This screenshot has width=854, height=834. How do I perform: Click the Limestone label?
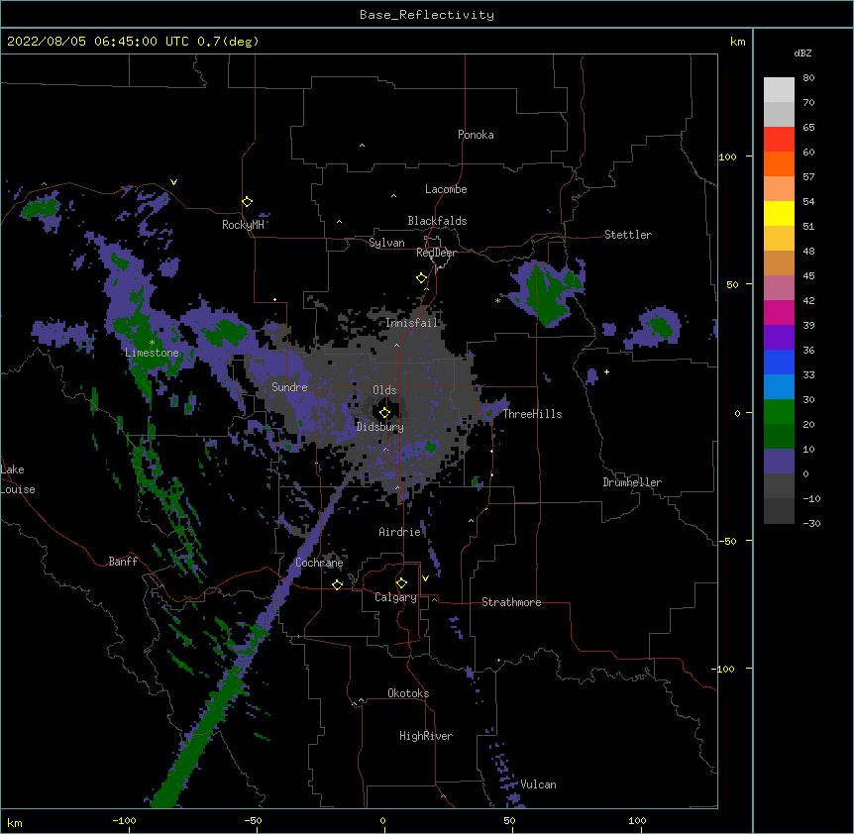coord(152,353)
